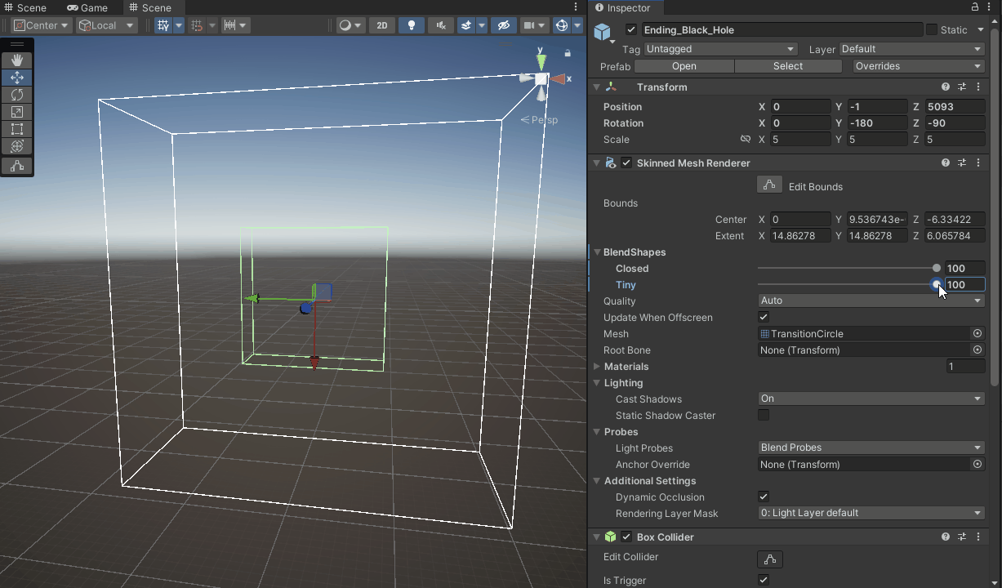Click the Closed blend shape slider handle
1002x588 pixels.
click(x=937, y=268)
